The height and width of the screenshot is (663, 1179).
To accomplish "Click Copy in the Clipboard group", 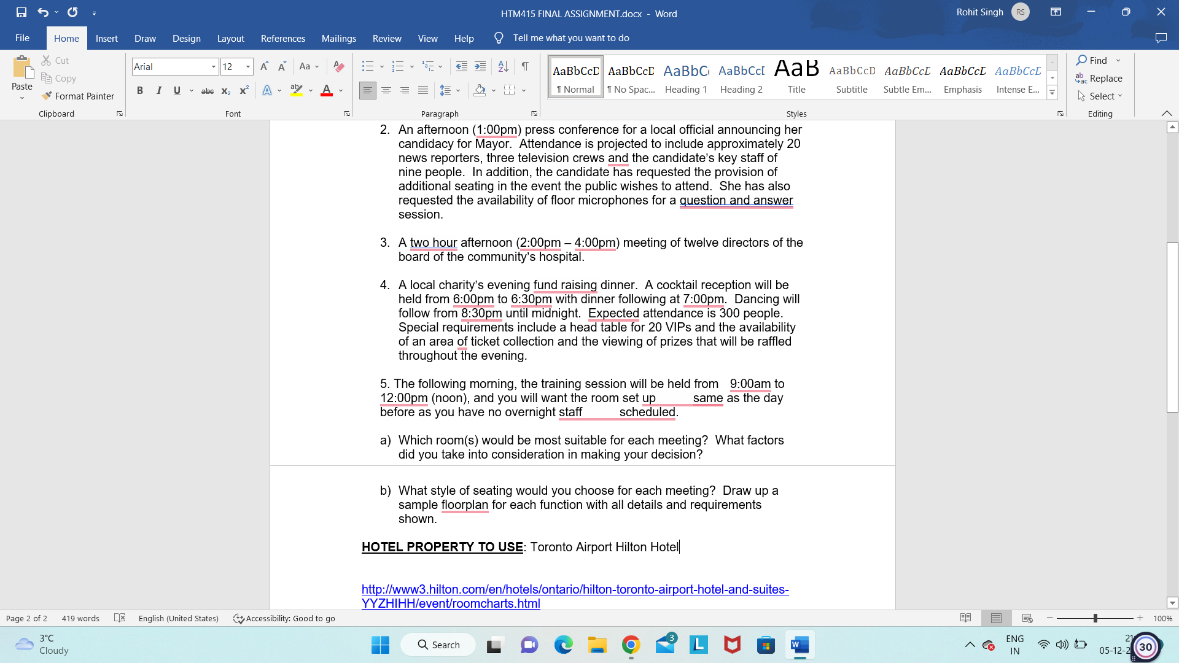I will pos(58,78).
